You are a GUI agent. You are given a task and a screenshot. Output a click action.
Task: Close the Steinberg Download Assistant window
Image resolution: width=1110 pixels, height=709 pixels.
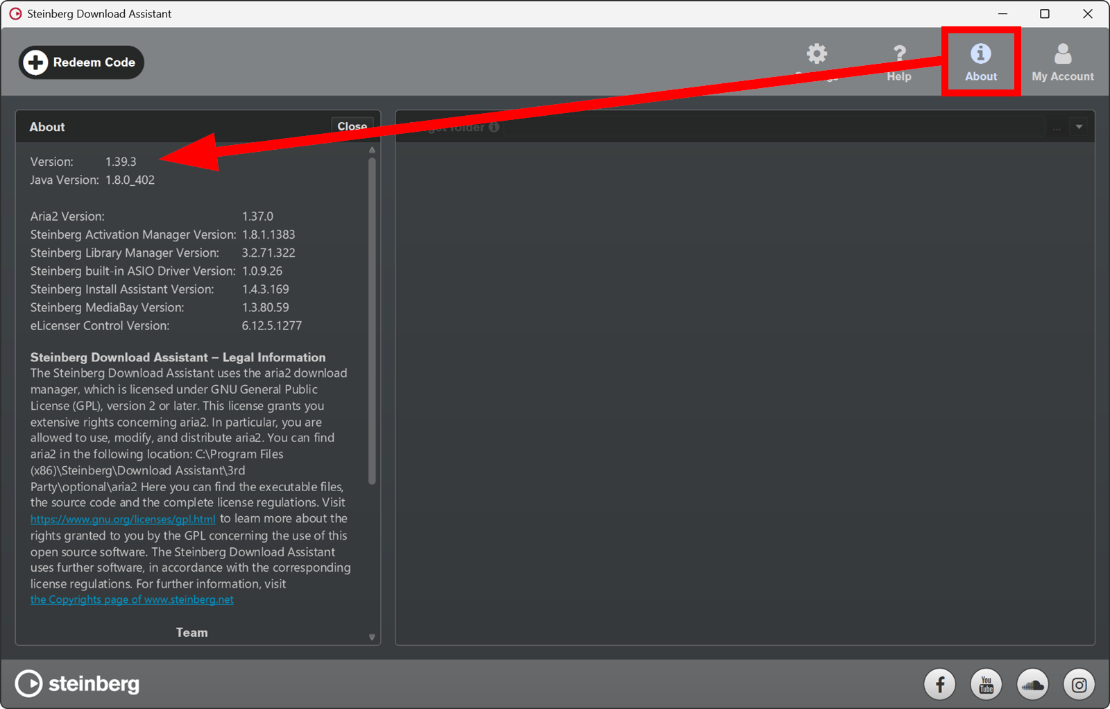tap(1088, 14)
